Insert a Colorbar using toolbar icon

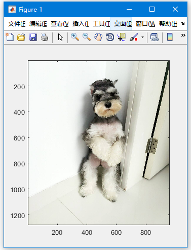click(170, 37)
